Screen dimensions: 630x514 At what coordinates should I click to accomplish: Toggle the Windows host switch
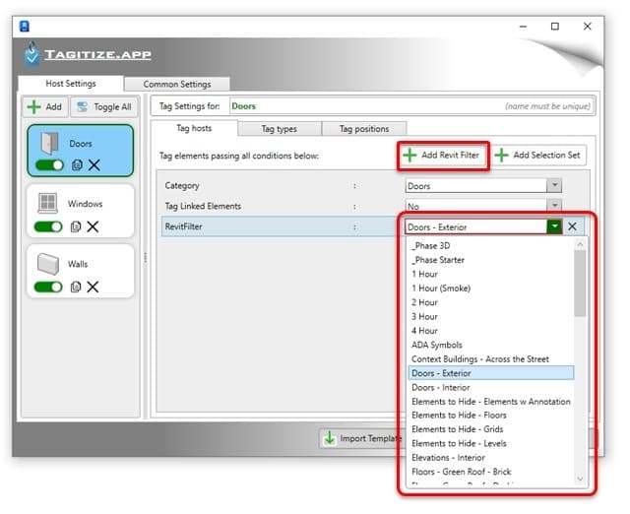[x=48, y=227]
